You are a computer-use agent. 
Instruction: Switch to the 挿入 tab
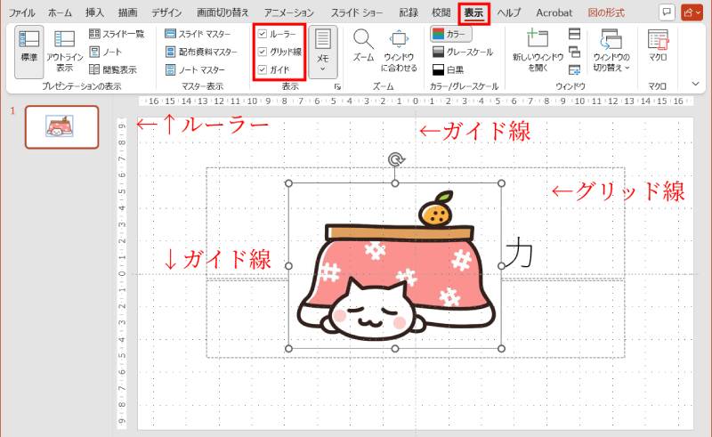[x=94, y=12]
